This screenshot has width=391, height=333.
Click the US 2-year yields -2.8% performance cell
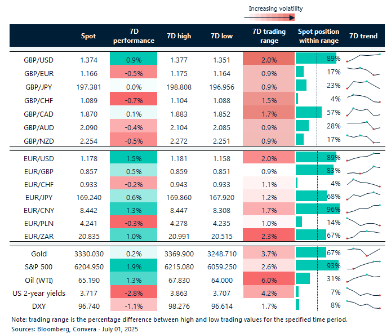(134, 292)
